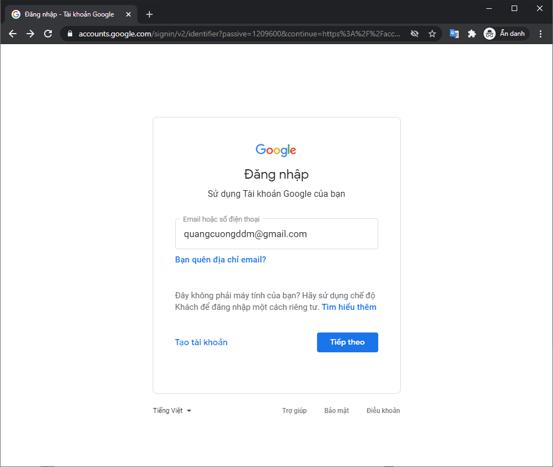Reload the Google sign-in page
This screenshot has width=553, height=467.
48,34
